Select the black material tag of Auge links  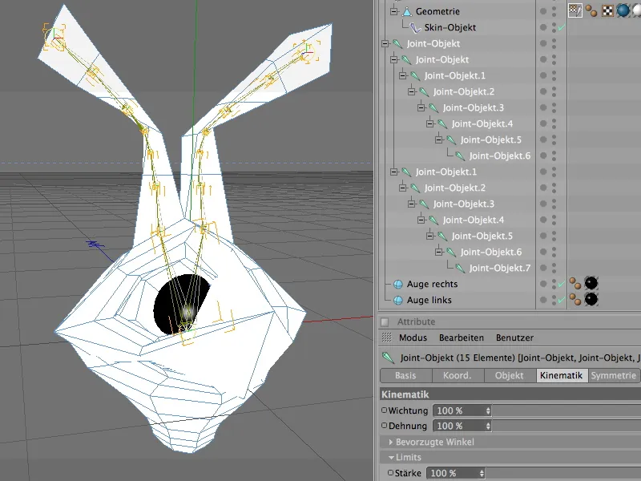click(591, 299)
